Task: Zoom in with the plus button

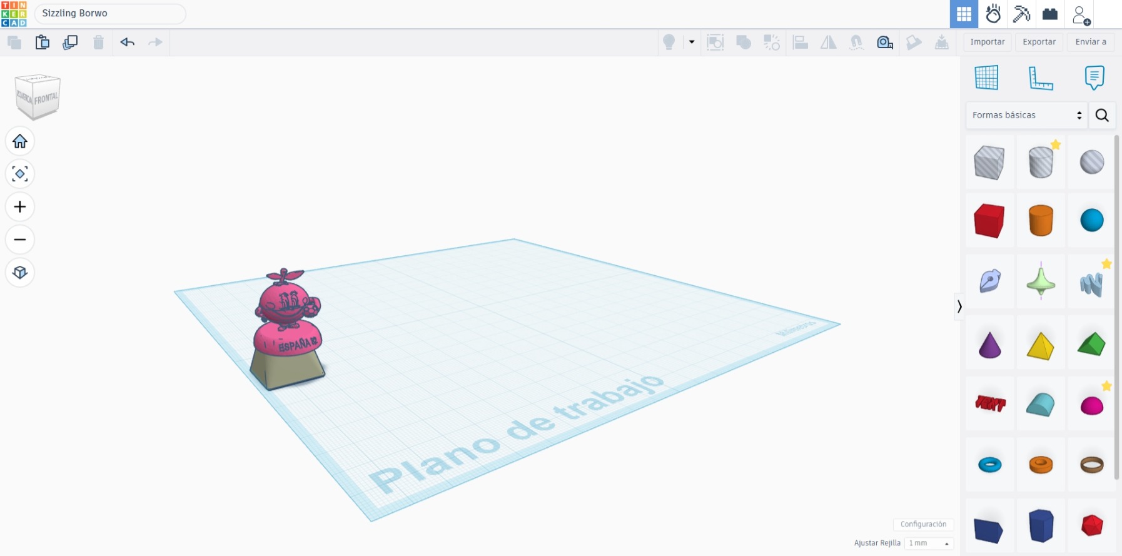Action: coord(20,207)
